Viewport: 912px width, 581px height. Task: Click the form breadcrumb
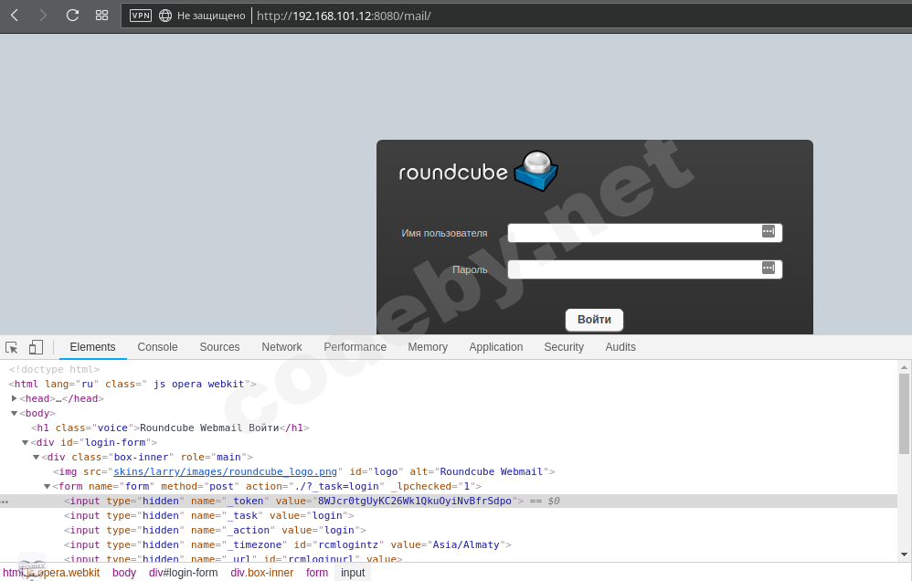tap(317, 573)
